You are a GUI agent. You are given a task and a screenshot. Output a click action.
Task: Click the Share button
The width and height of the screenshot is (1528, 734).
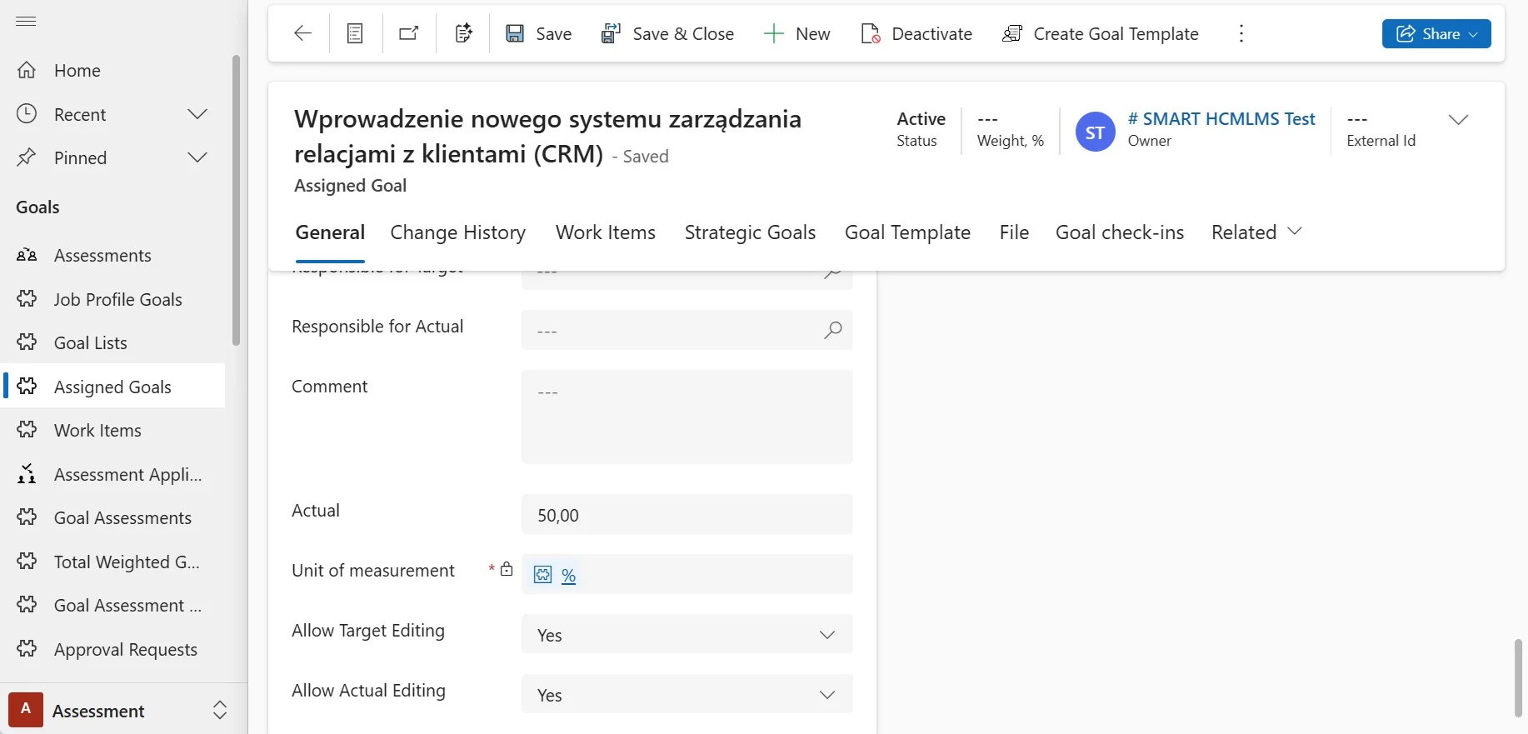coord(1436,33)
